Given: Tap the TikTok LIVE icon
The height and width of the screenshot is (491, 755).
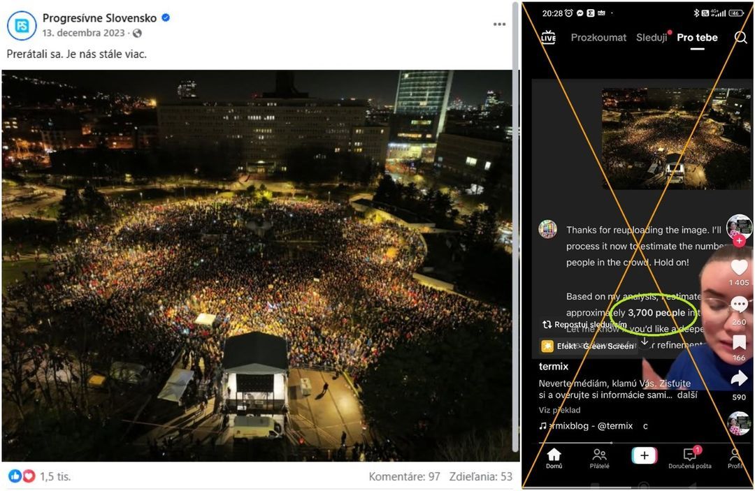Looking at the screenshot, I should click(549, 38).
